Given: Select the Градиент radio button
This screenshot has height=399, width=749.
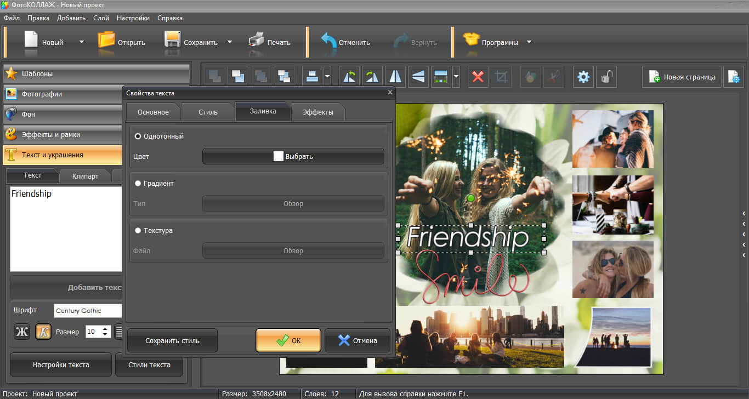Looking at the screenshot, I should [x=138, y=184].
